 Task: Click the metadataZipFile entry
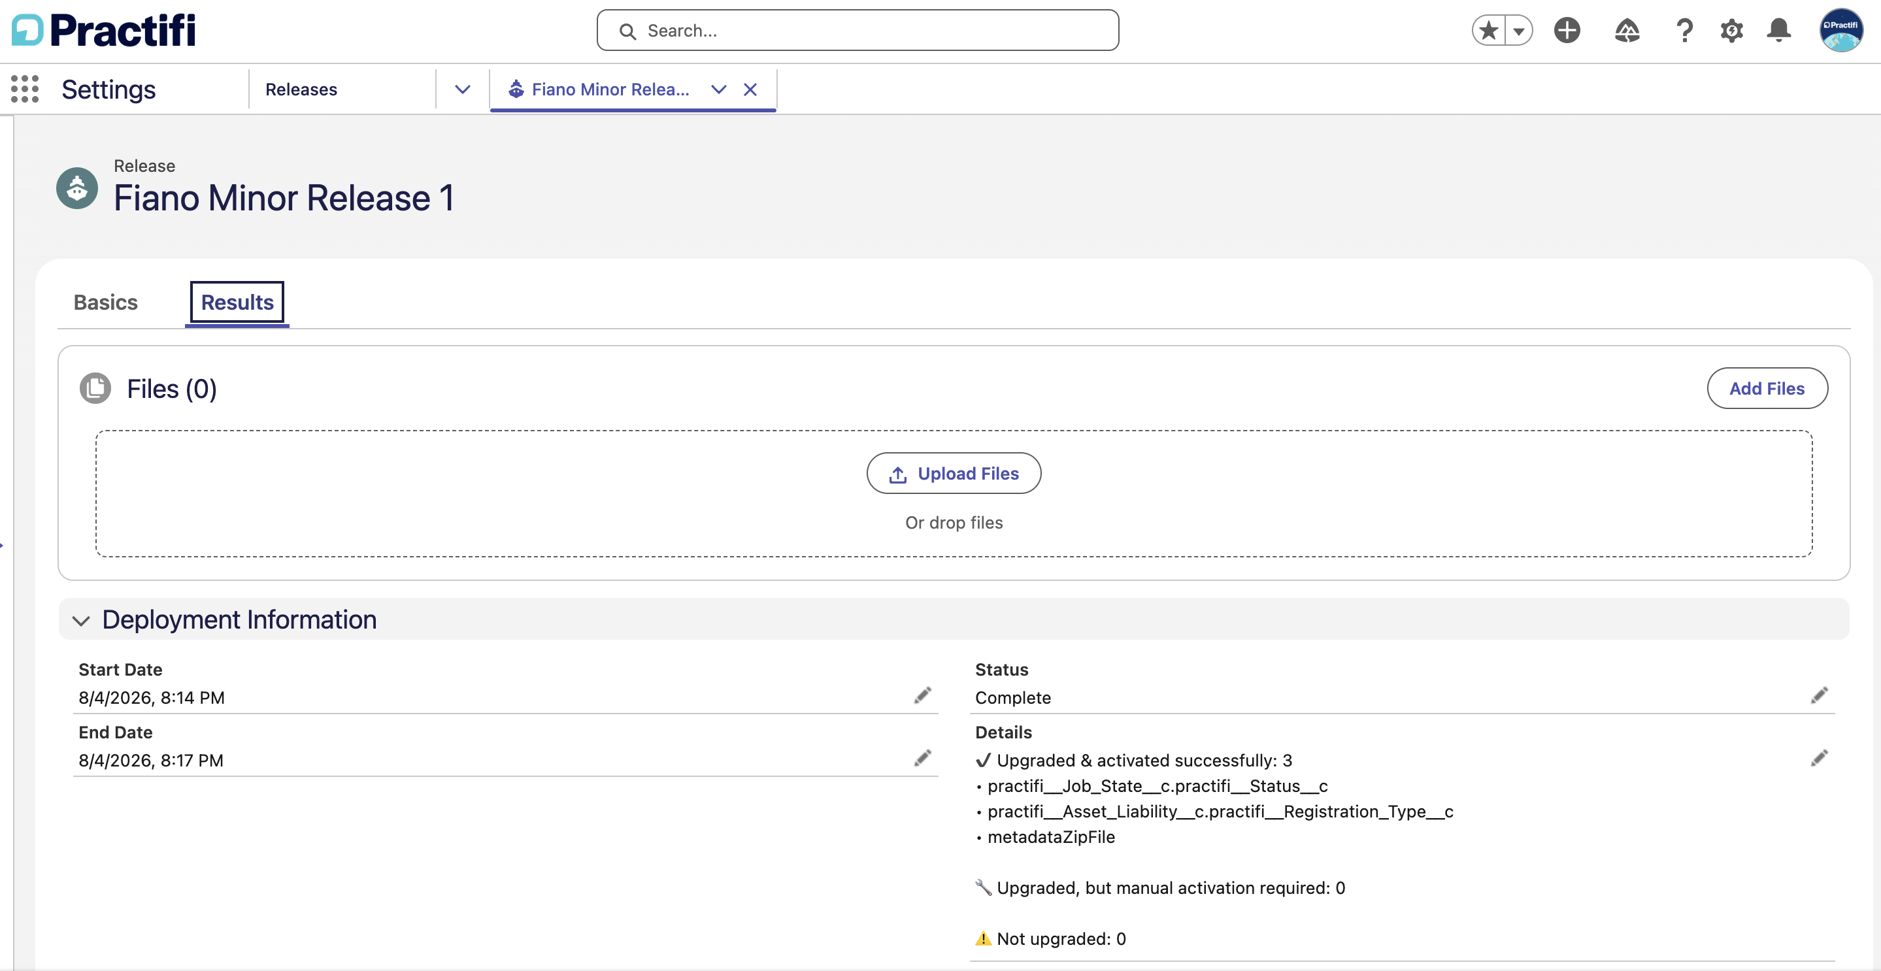1052,838
